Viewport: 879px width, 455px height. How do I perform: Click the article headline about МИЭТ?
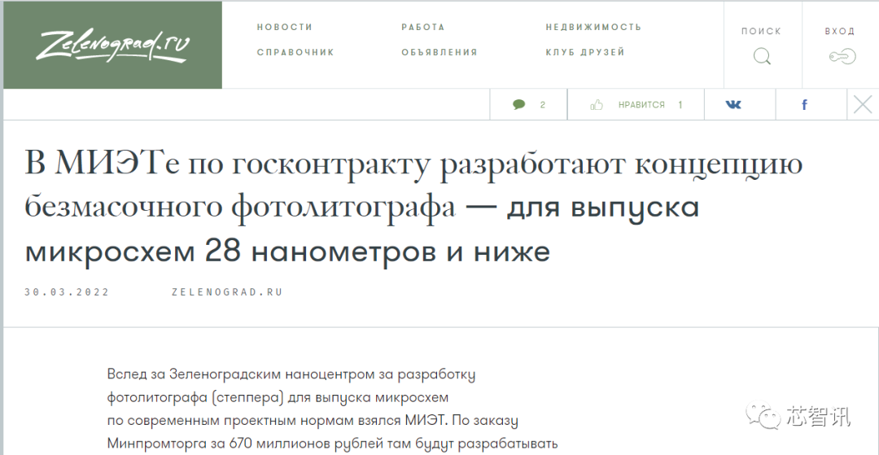coord(413,208)
